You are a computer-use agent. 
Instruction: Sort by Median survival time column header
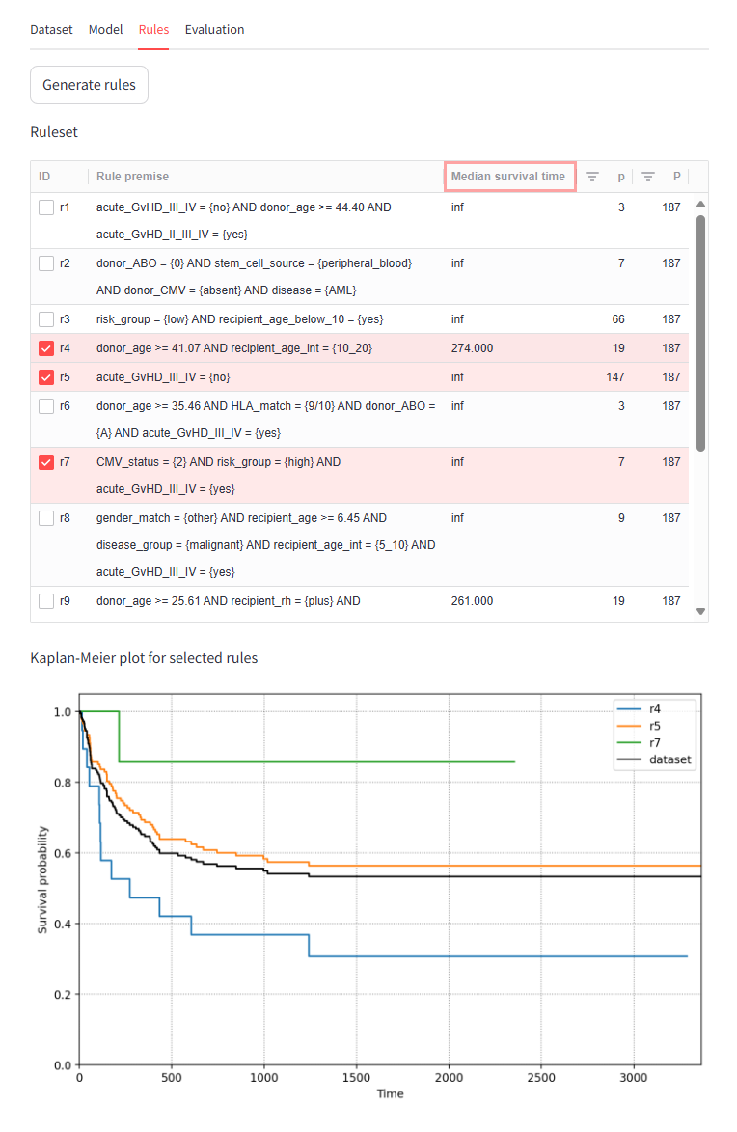point(508,177)
